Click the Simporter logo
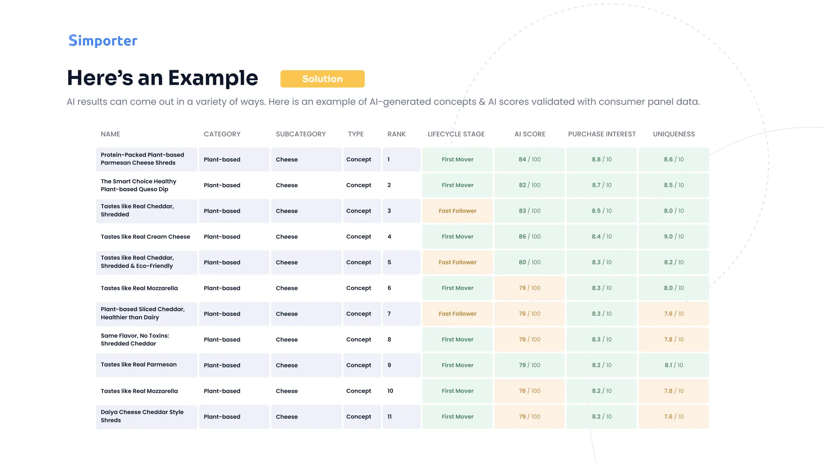Screen dimensions: 824x463 pos(103,40)
